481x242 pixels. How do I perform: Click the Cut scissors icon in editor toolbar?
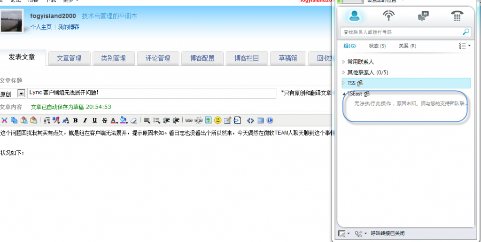click(x=4, y=120)
